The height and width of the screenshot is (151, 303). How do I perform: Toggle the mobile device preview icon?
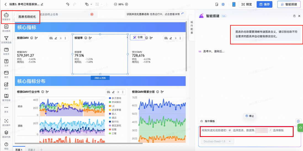coord(233,4)
